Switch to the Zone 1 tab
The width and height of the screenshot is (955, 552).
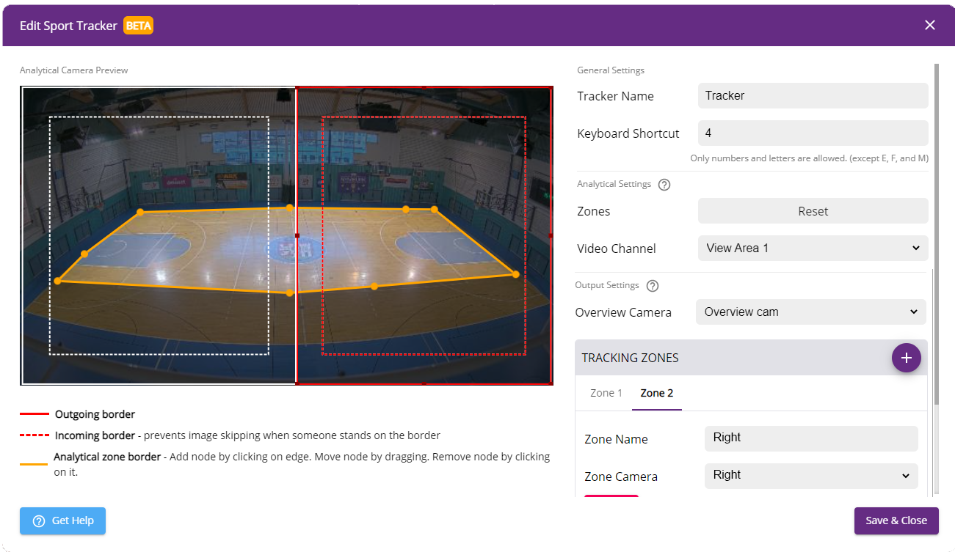(x=606, y=393)
